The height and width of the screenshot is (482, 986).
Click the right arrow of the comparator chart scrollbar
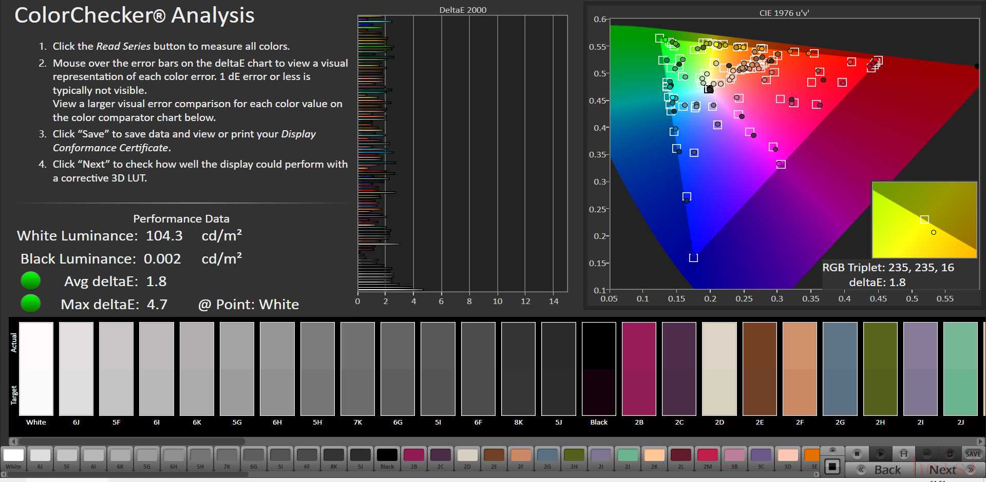tap(980, 441)
